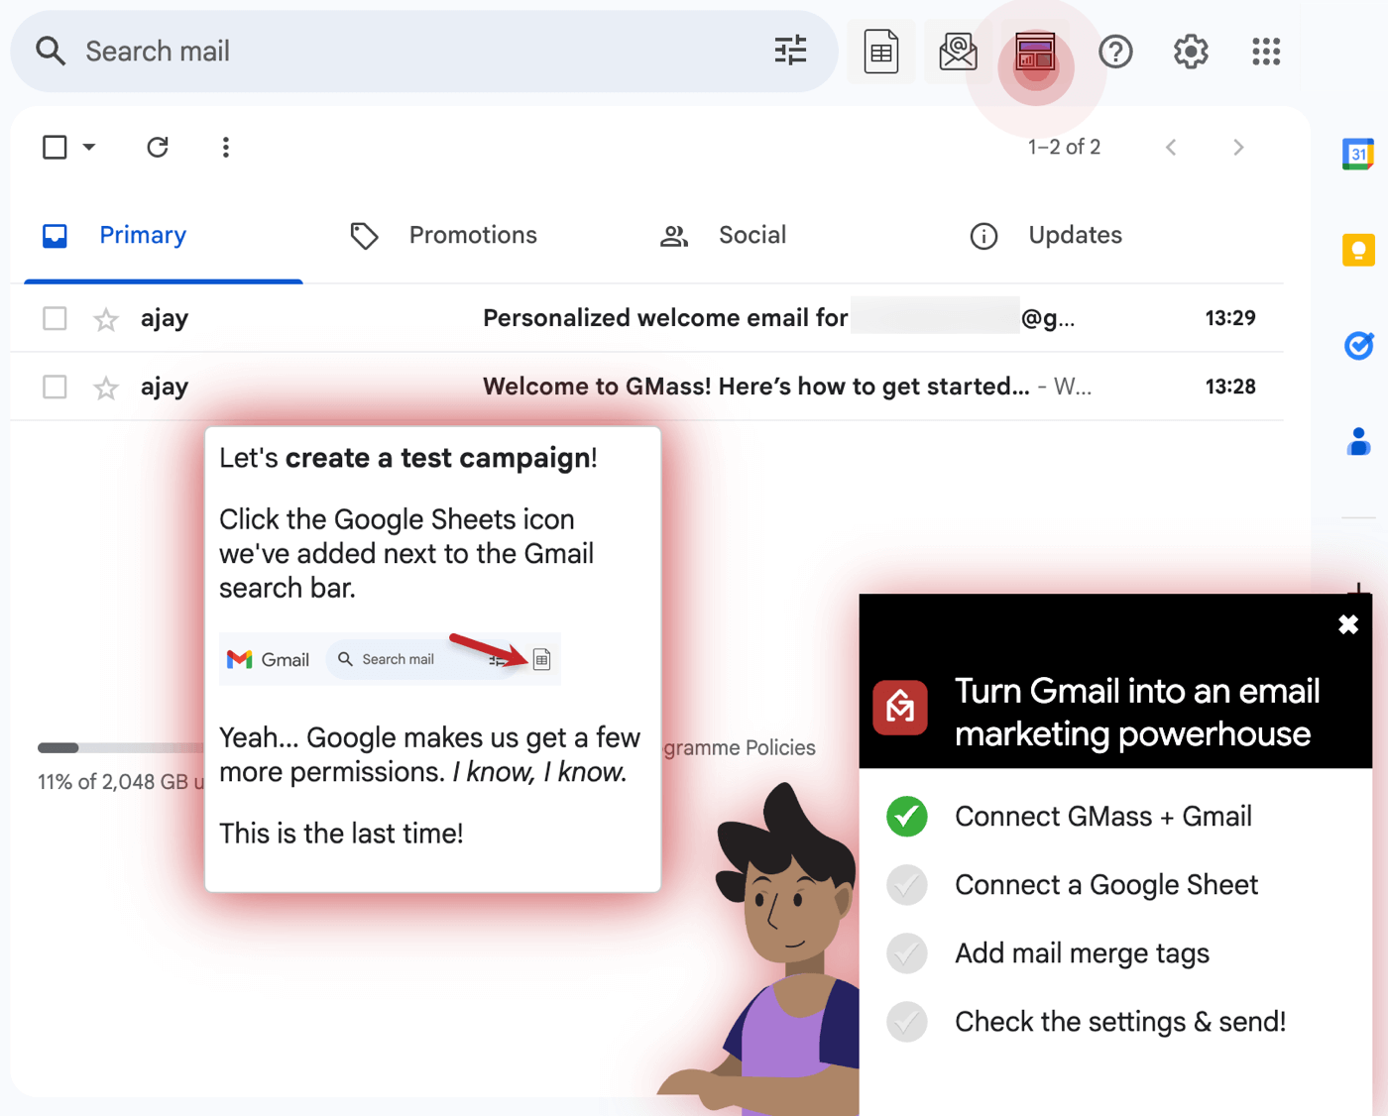Open the GMass dashboard reports icon
Screen dimensions: 1388x1116
[1035, 52]
